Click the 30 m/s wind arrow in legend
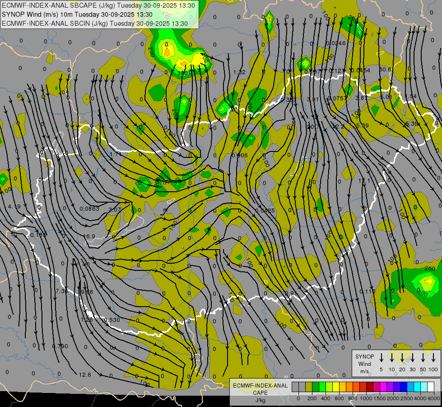This screenshot has width=442, height=407. pos(412,357)
